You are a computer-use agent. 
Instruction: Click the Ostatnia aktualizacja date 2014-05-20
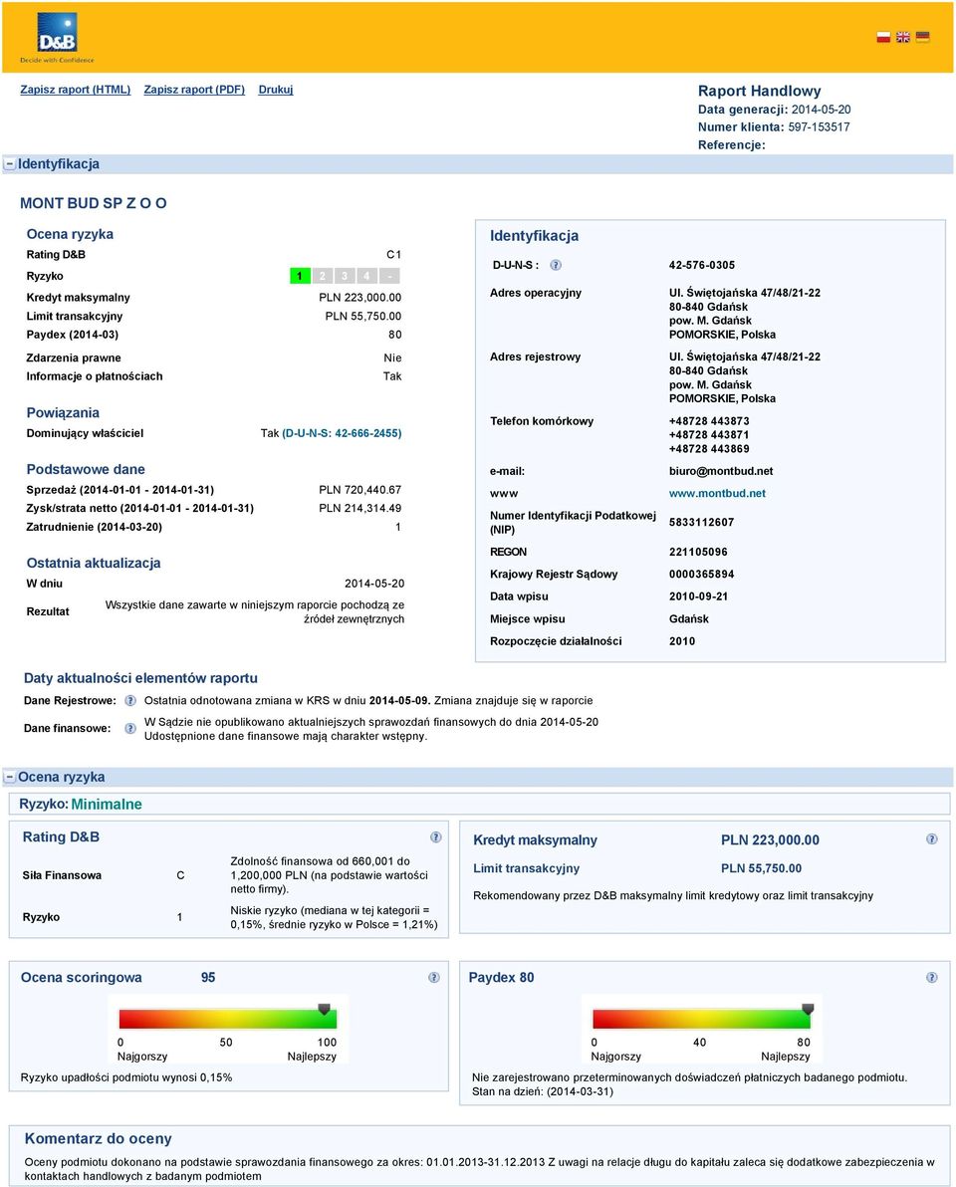pos(373,585)
